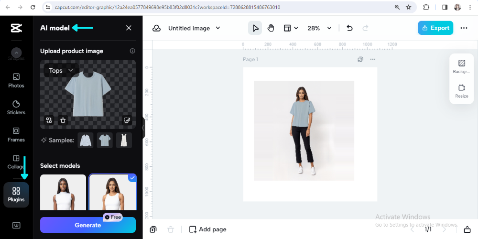This screenshot has width=478, height=239.
Task: Click the site information icon in address bar
Action: [47, 7]
